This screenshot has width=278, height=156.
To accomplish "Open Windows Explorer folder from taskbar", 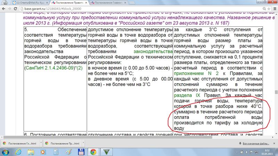I will (x=31, y=152).
